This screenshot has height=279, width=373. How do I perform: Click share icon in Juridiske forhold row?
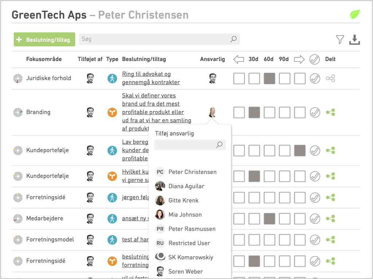coord(330,78)
